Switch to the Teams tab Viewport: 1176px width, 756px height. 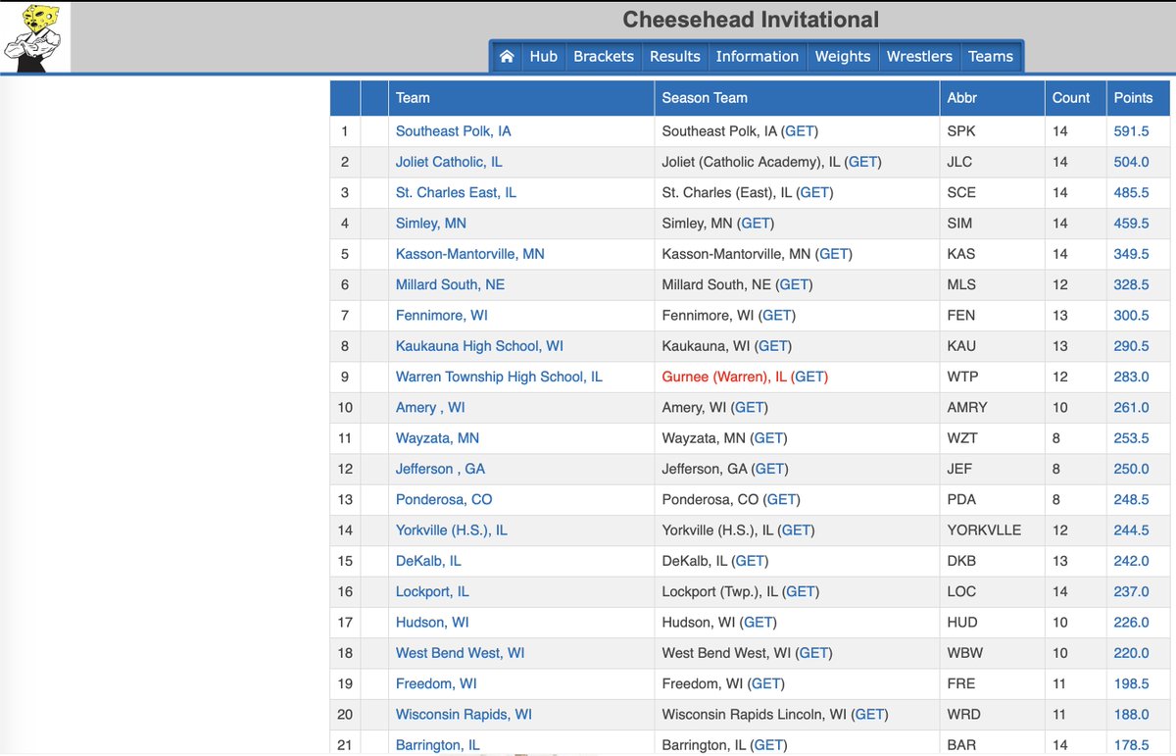991,57
